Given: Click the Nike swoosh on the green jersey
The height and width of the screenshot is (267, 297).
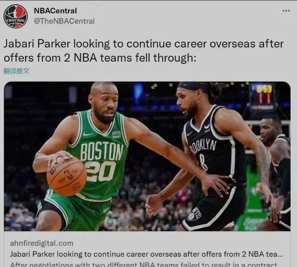Looking at the screenshot, I should (x=88, y=134).
